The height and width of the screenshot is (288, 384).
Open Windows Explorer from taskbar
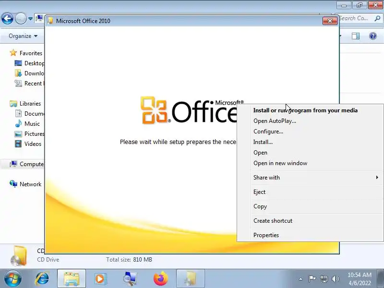pyautogui.click(x=72, y=279)
